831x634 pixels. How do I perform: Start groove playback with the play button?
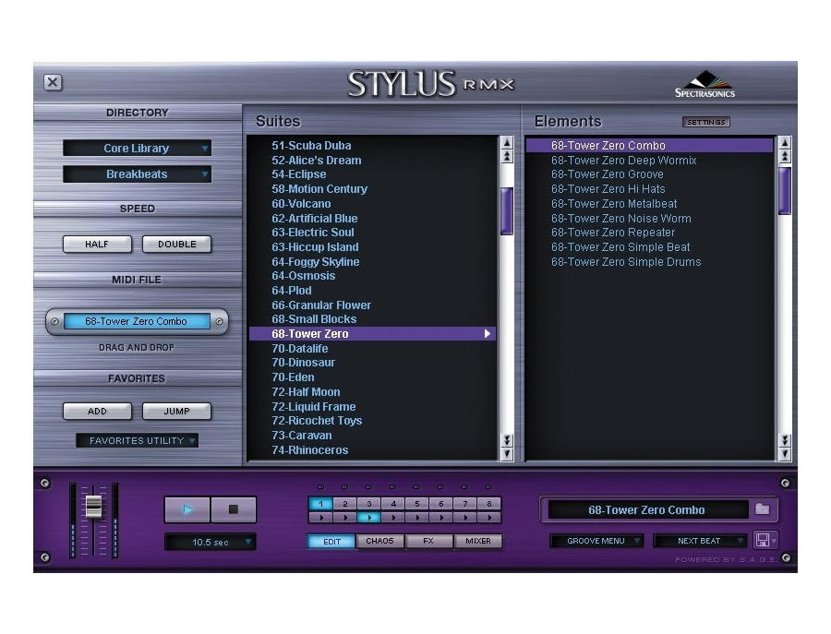[187, 509]
